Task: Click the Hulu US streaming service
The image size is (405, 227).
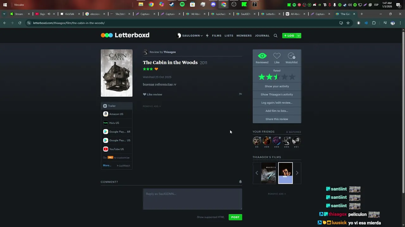Action: (116, 123)
